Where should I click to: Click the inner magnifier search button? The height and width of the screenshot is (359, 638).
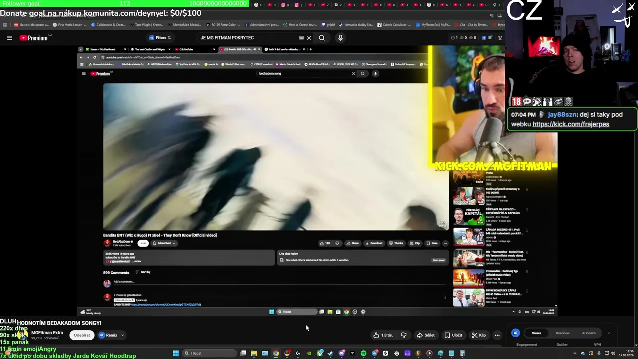[363, 74]
